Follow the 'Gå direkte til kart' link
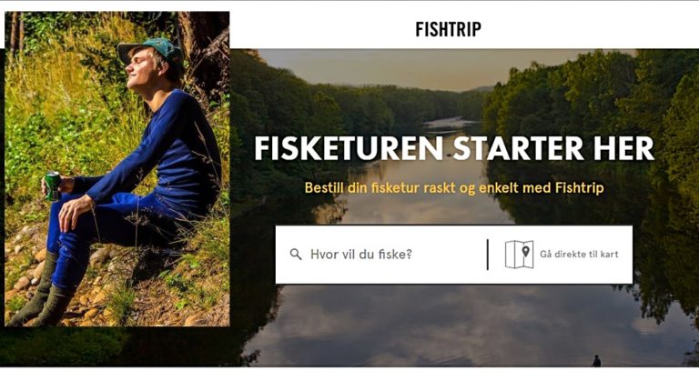The height and width of the screenshot is (381, 699). 579,255
